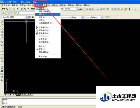Open the 绘图 menu
140x108 pixels.
pos(55,5)
